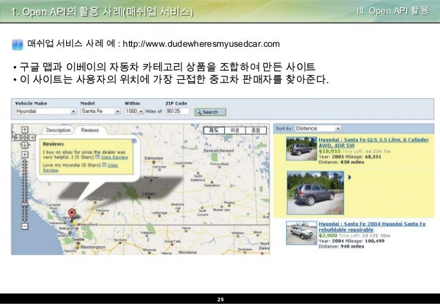The height and width of the screenshot is (304, 440).
Task: Click the blue bullet icon beside the slide heading
Action: 17,45
